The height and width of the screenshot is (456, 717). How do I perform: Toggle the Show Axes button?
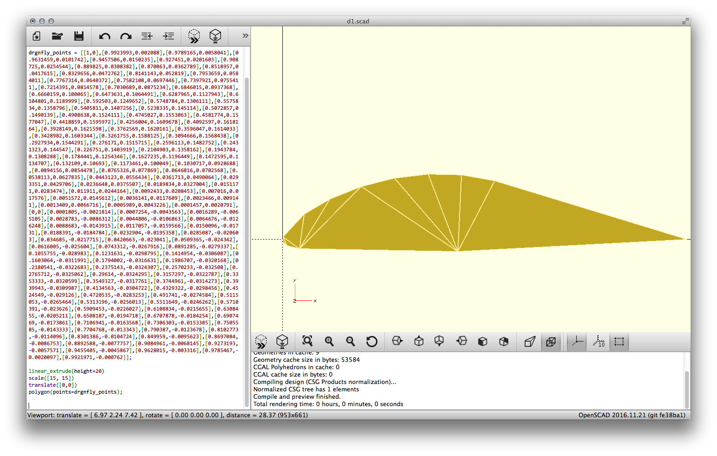577,342
